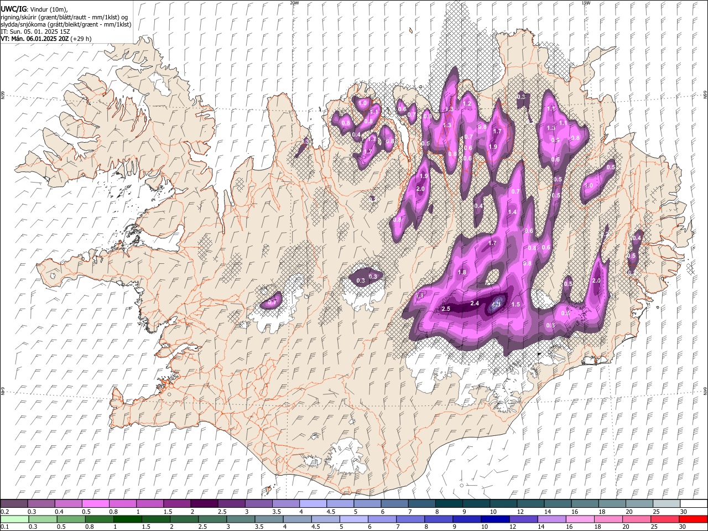Click the 0.8 green swatch in lower legend
Screen dimensions: 708x531
99,519
